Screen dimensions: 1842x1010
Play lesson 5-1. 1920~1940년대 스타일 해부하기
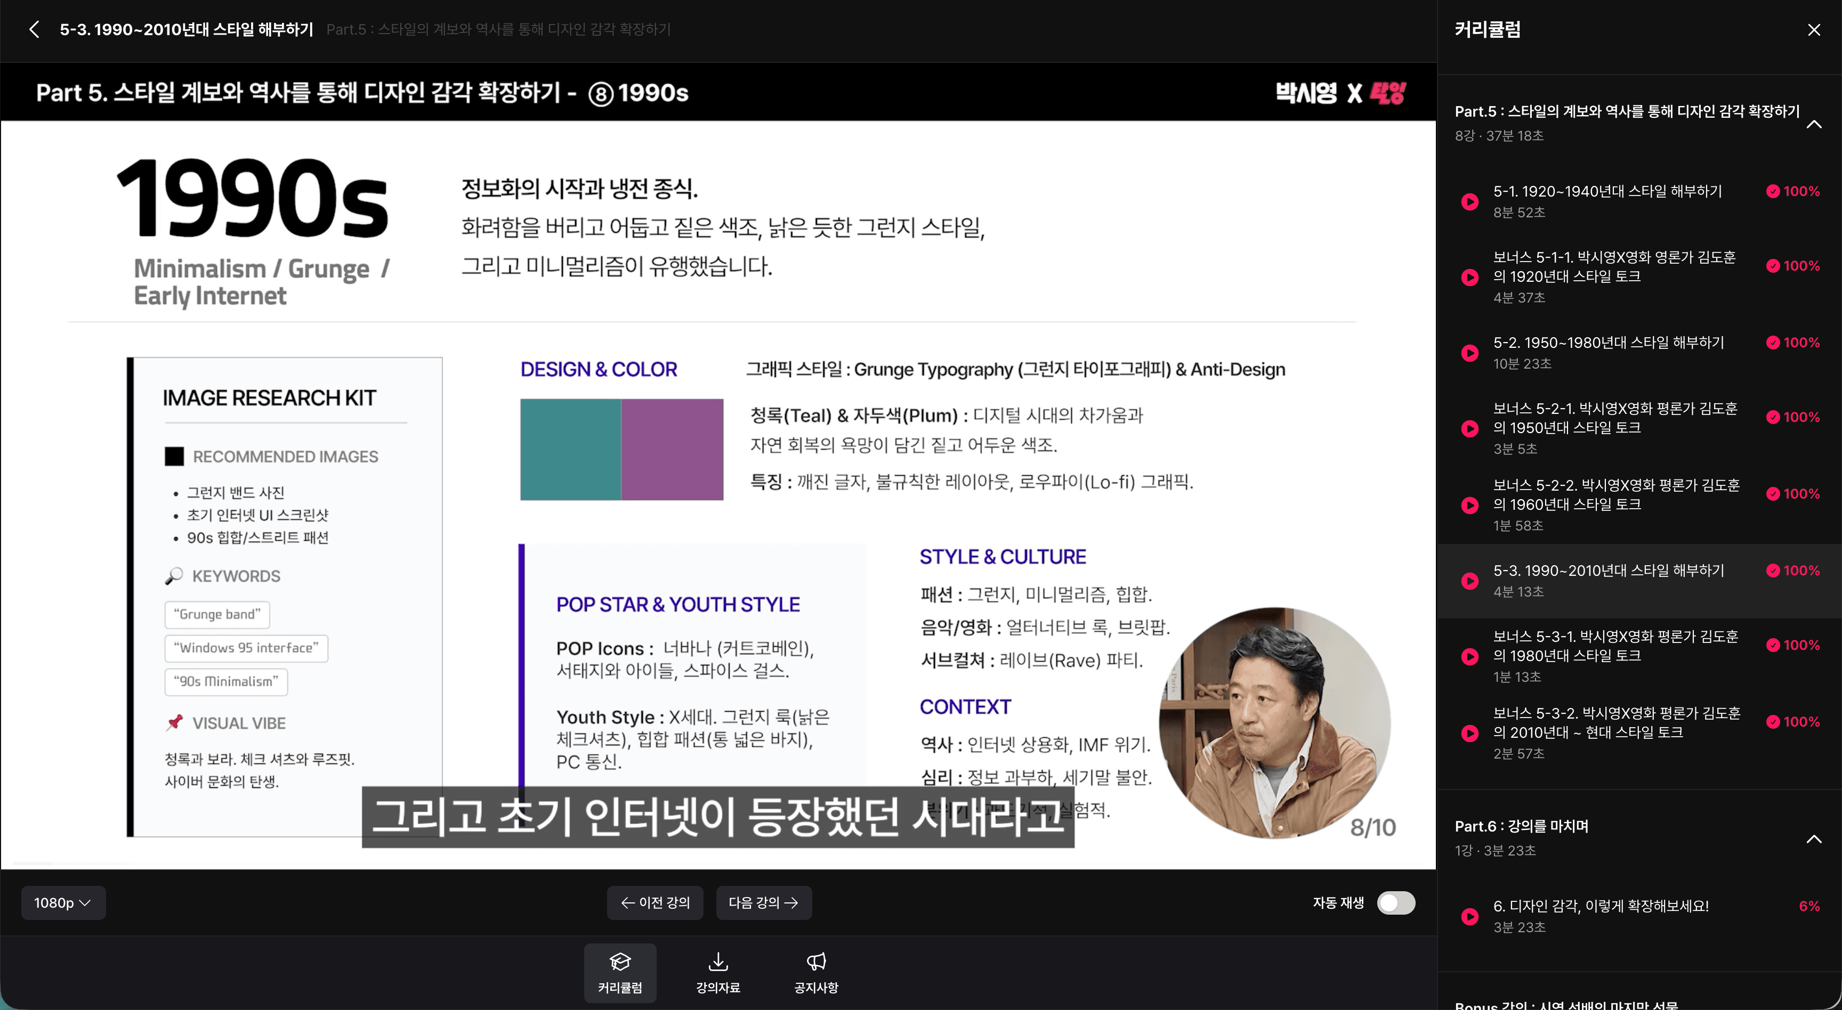pyautogui.click(x=1469, y=201)
